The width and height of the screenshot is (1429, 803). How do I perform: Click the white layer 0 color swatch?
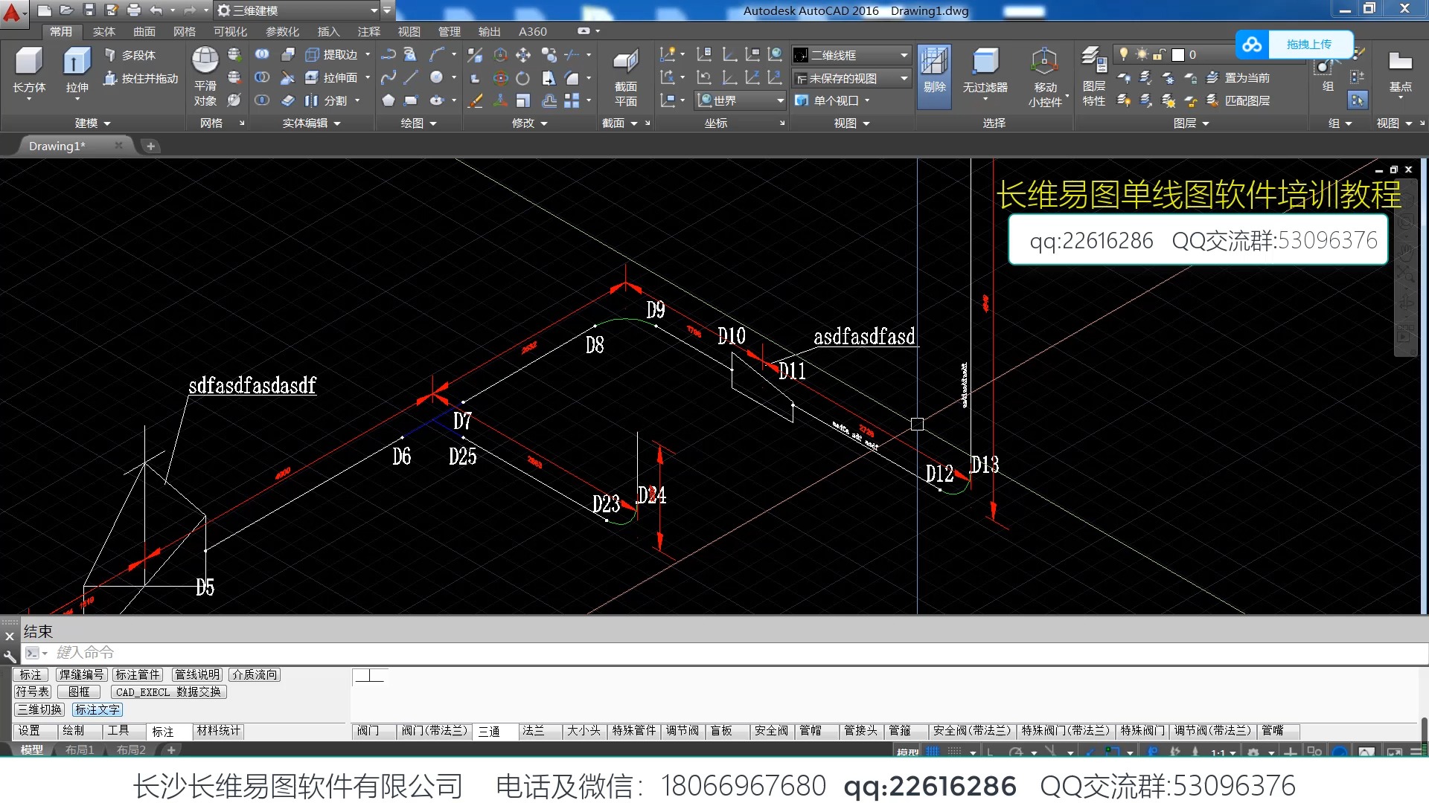point(1178,54)
